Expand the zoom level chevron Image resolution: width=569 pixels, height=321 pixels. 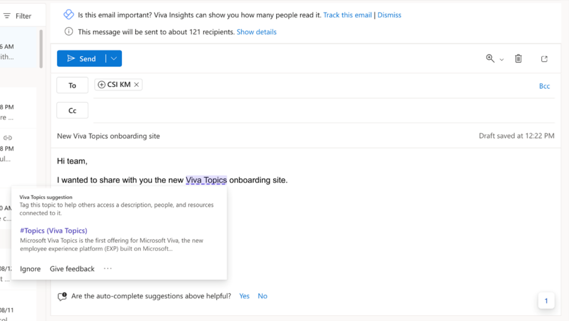click(x=502, y=58)
